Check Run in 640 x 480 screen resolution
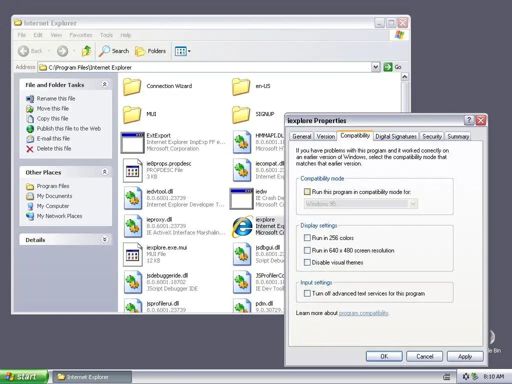This screenshot has height=384, width=512. click(307, 250)
